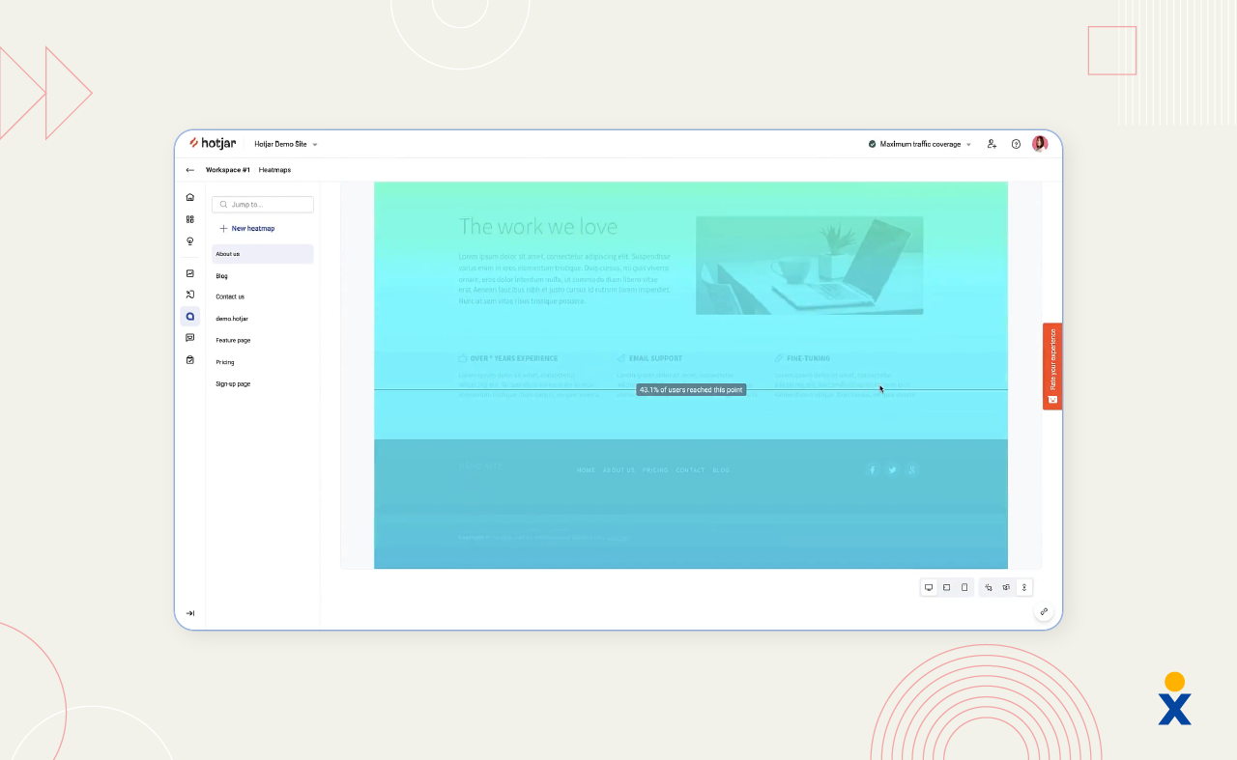
Task: Expand the sidebar with the arrow icon
Action: point(190,613)
